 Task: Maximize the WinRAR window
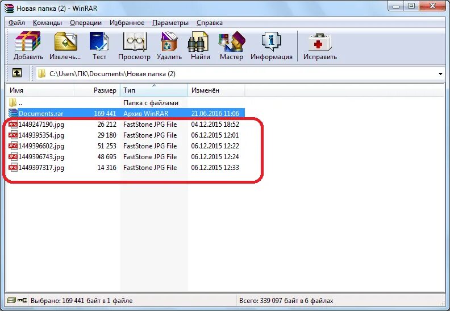pos(411,6)
